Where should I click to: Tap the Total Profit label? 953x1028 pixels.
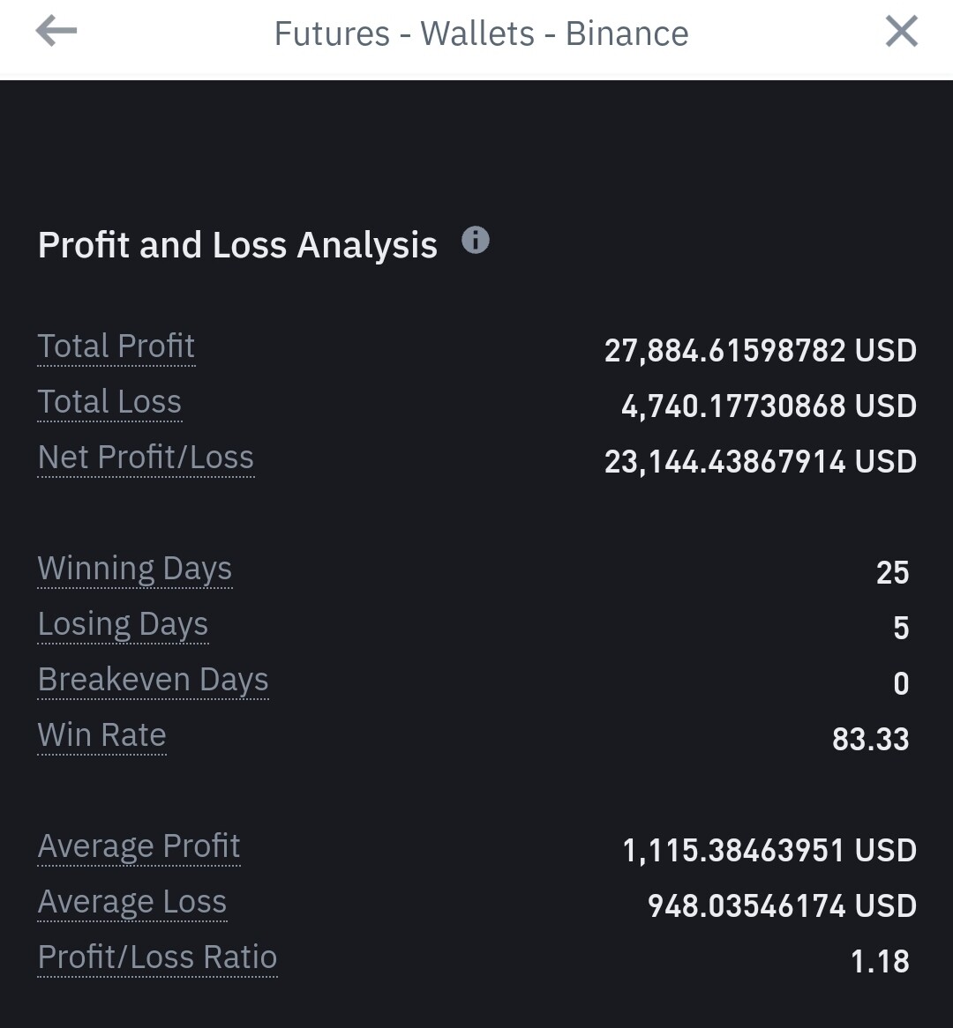116,346
